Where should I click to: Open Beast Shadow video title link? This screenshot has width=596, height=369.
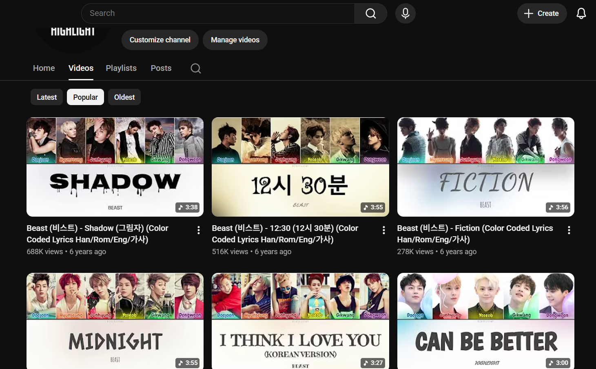97,234
